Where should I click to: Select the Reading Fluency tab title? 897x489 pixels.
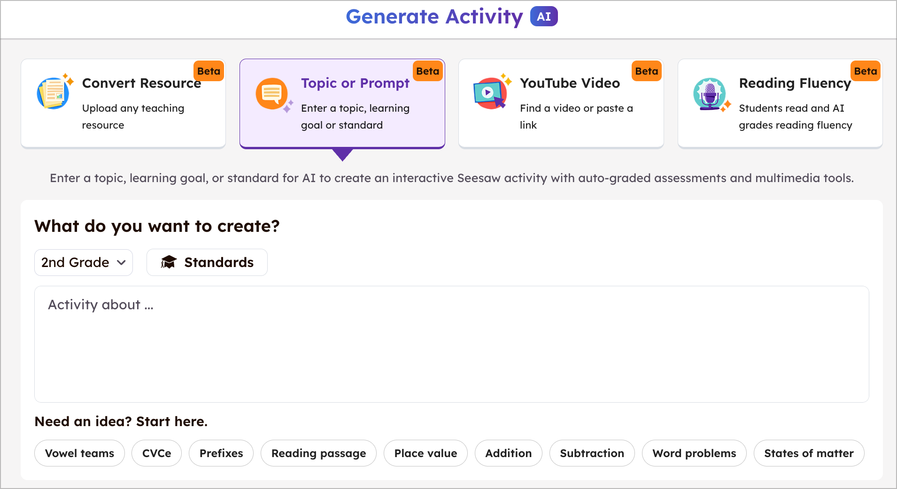[795, 83]
